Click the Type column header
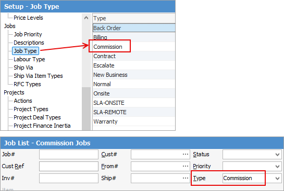This screenshot has width=284, height=191. coord(134,18)
